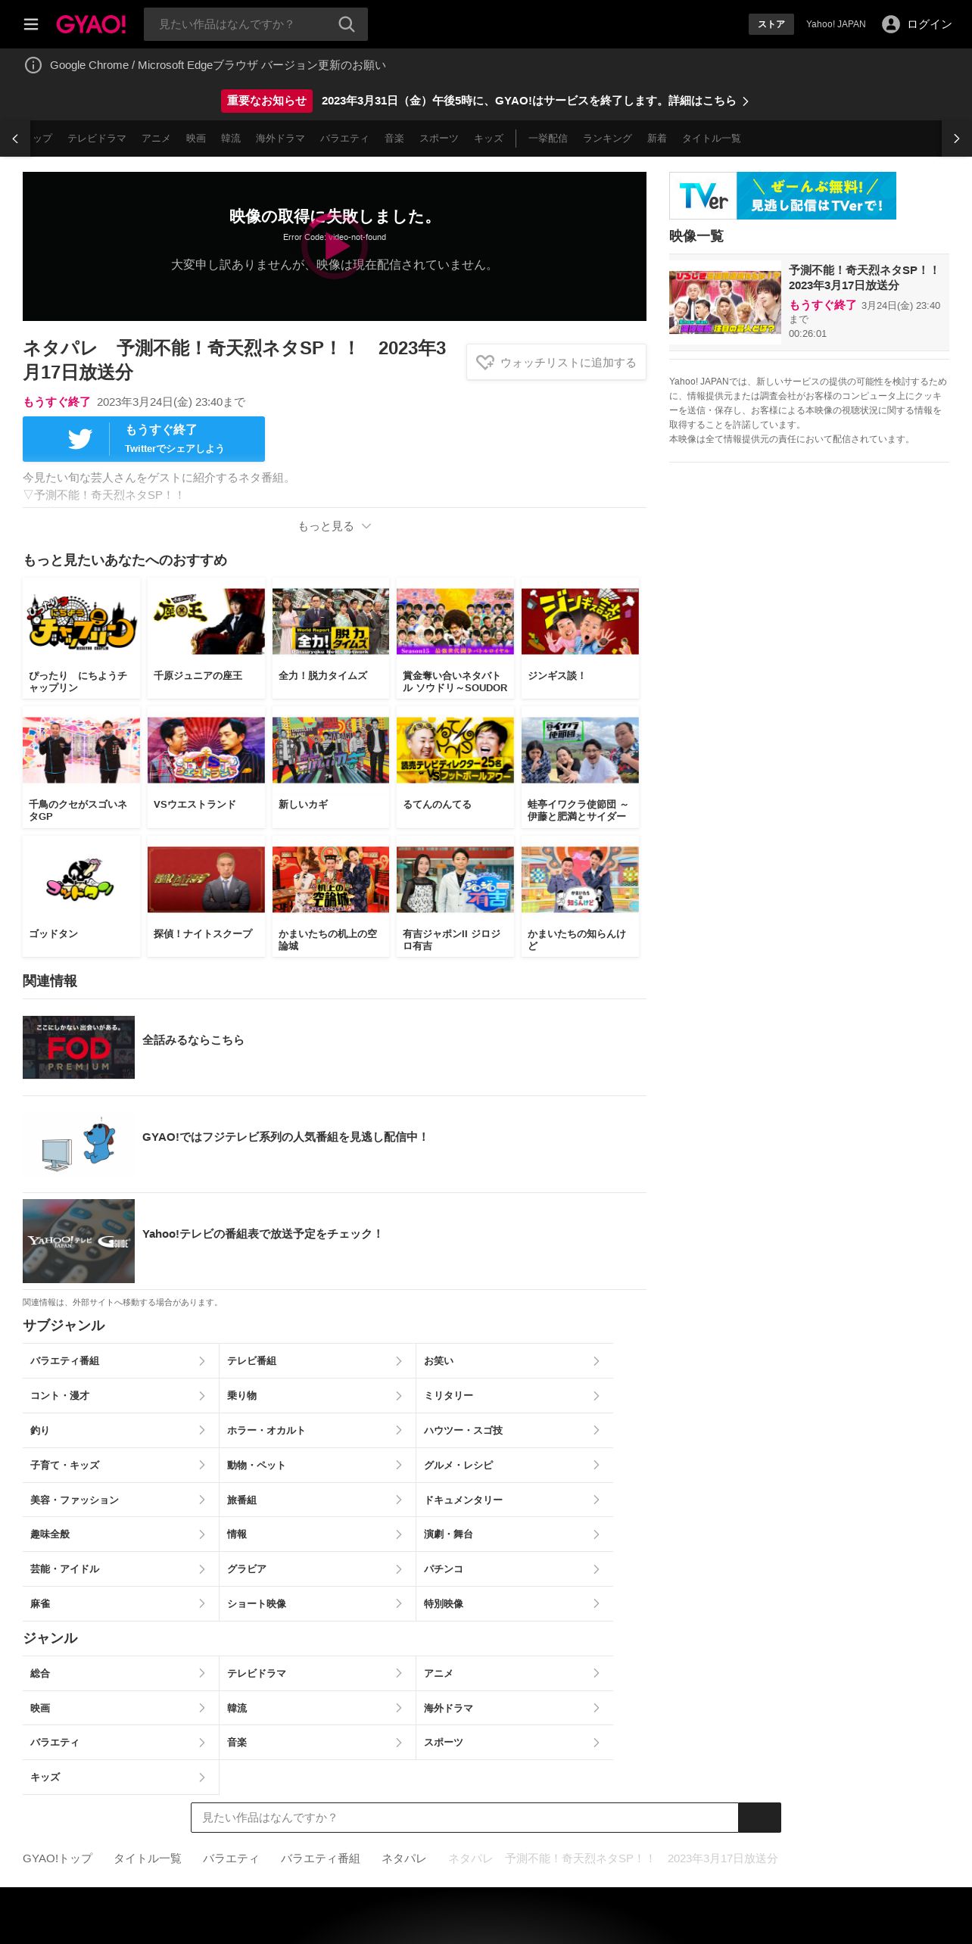
Task: Click the ストア button
Action: point(771,24)
